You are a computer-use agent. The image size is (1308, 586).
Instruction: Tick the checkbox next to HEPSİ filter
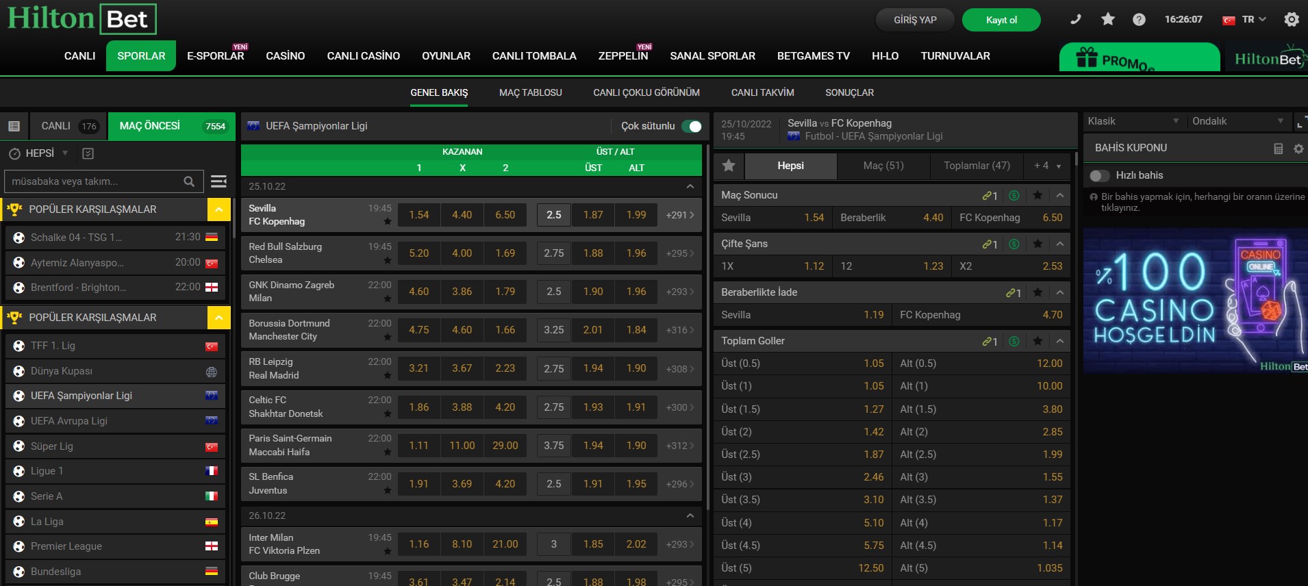88,153
